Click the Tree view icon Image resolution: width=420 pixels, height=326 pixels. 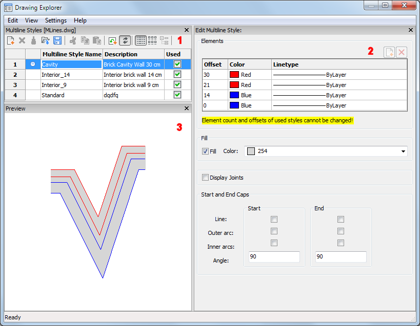pyautogui.click(x=164, y=40)
